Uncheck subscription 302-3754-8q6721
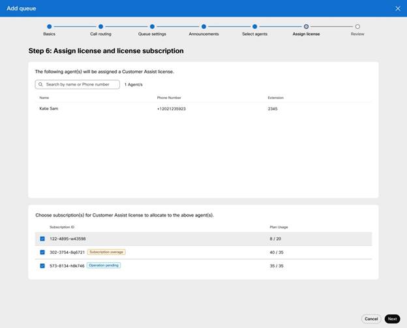407x328 pixels. pyautogui.click(x=42, y=252)
